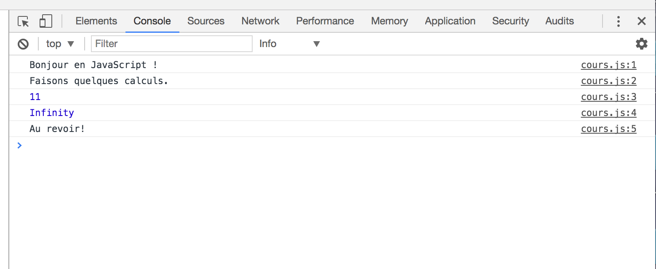Focus the console prompt chevron line
The width and height of the screenshot is (656, 269).
click(332, 145)
